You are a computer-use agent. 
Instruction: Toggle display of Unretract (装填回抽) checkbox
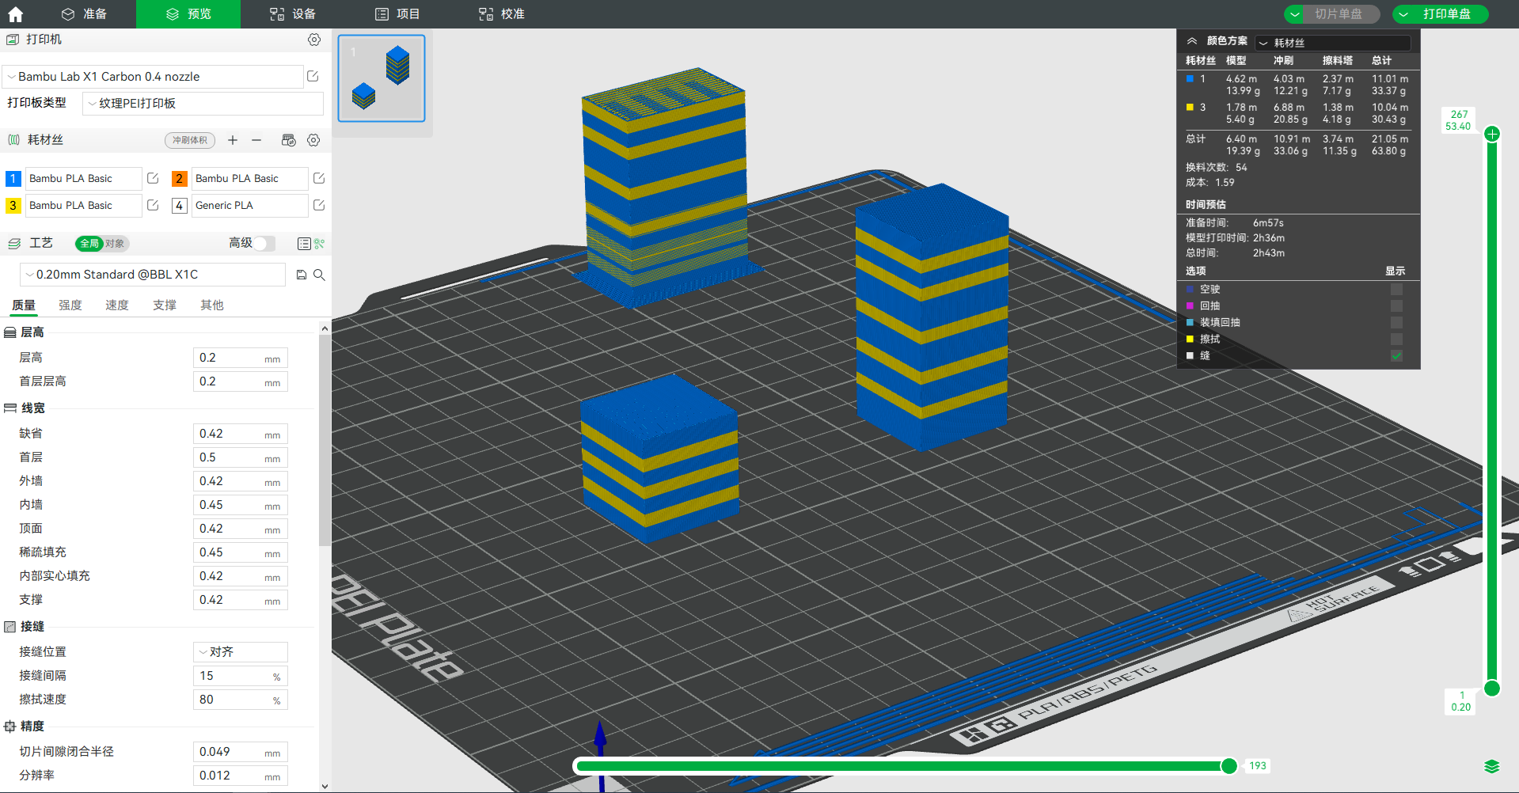click(1396, 323)
